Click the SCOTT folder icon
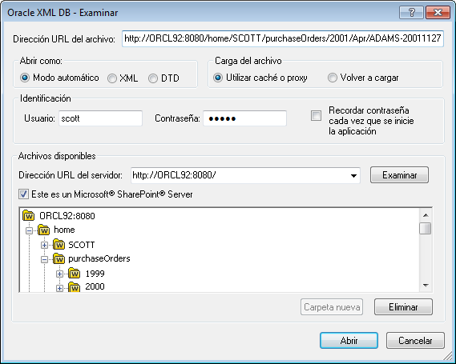 click(x=59, y=245)
